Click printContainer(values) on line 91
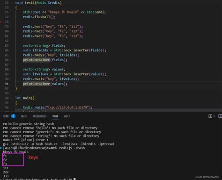 coord(45,84)
